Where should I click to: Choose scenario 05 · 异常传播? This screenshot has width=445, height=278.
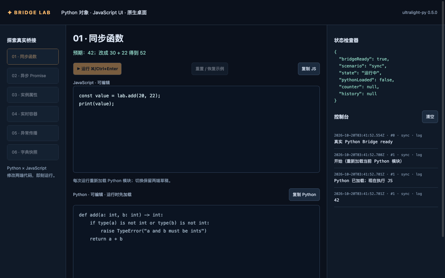pos(32,133)
